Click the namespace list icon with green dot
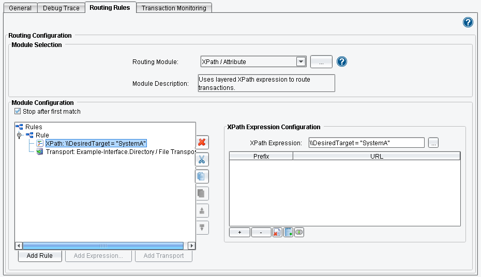Image resolution: width=481 pixels, height=277 pixels. [288, 233]
